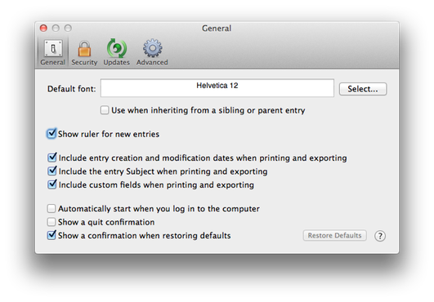Click the minimize window button
Viewport: 434px width, 302px height.
tap(56, 29)
